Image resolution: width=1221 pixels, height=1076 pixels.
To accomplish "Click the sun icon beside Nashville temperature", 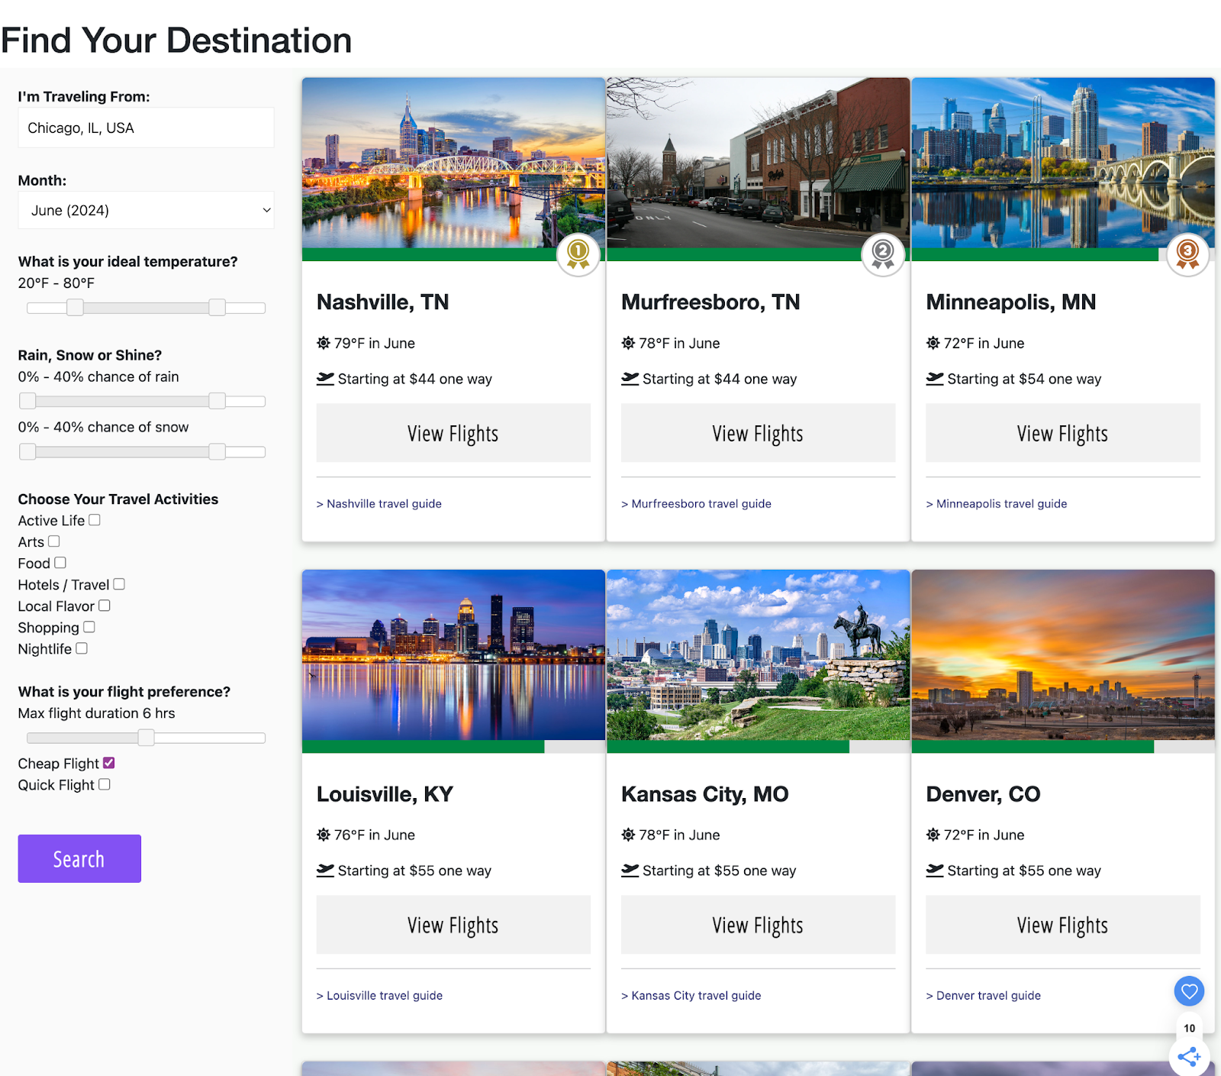I will tap(324, 343).
